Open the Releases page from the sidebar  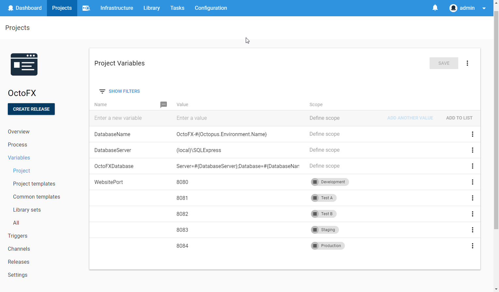click(19, 262)
